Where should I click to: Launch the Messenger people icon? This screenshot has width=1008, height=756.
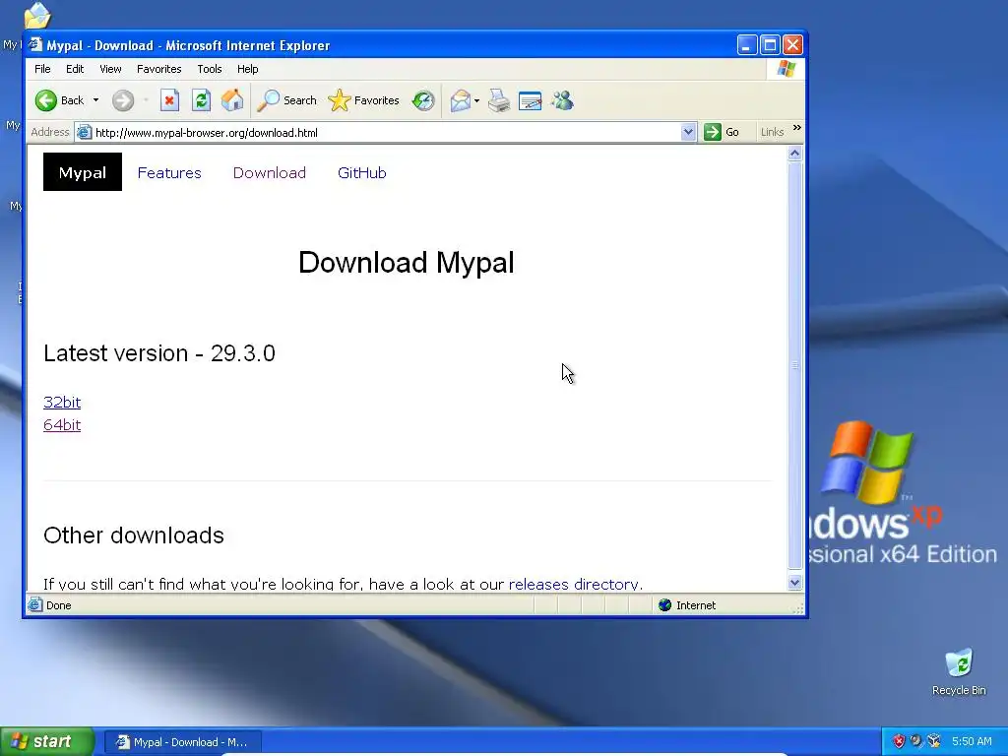tap(562, 100)
